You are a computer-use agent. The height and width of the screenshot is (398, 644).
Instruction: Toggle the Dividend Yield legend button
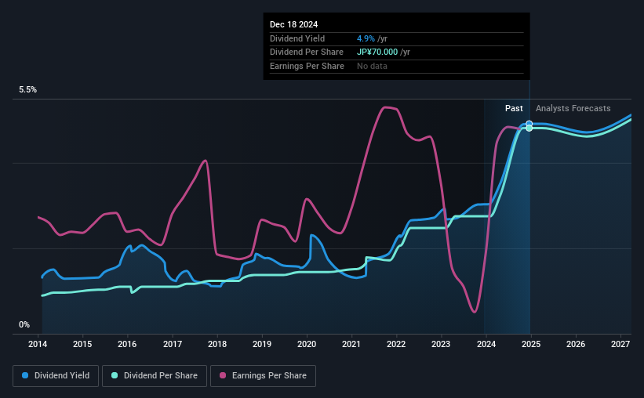click(56, 376)
